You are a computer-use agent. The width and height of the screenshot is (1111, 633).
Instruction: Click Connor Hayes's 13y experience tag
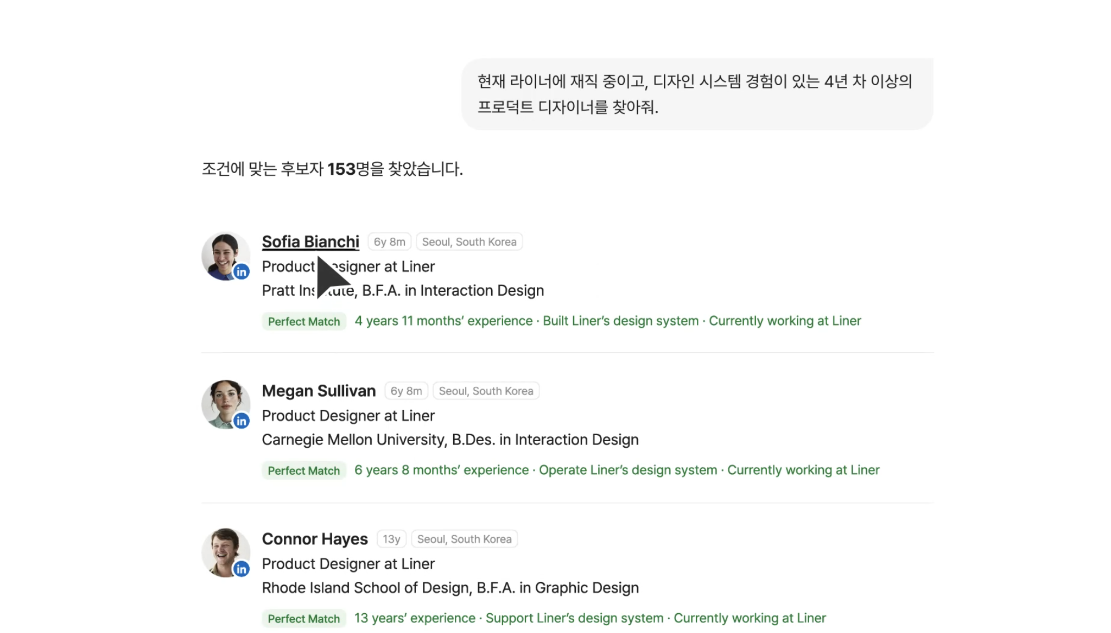pyautogui.click(x=391, y=539)
